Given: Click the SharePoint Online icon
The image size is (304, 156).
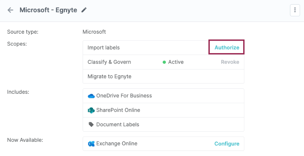Looking at the screenshot, I should [x=91, y=110].
